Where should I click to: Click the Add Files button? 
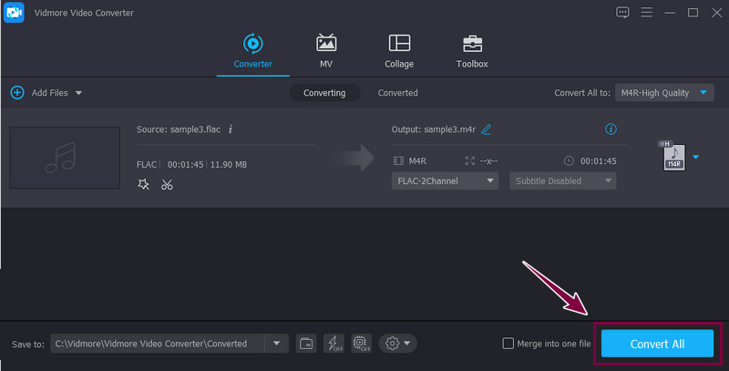(46, 93)
